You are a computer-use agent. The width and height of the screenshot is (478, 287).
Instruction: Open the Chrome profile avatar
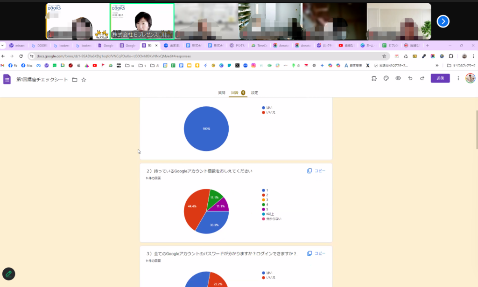point(464,56)
